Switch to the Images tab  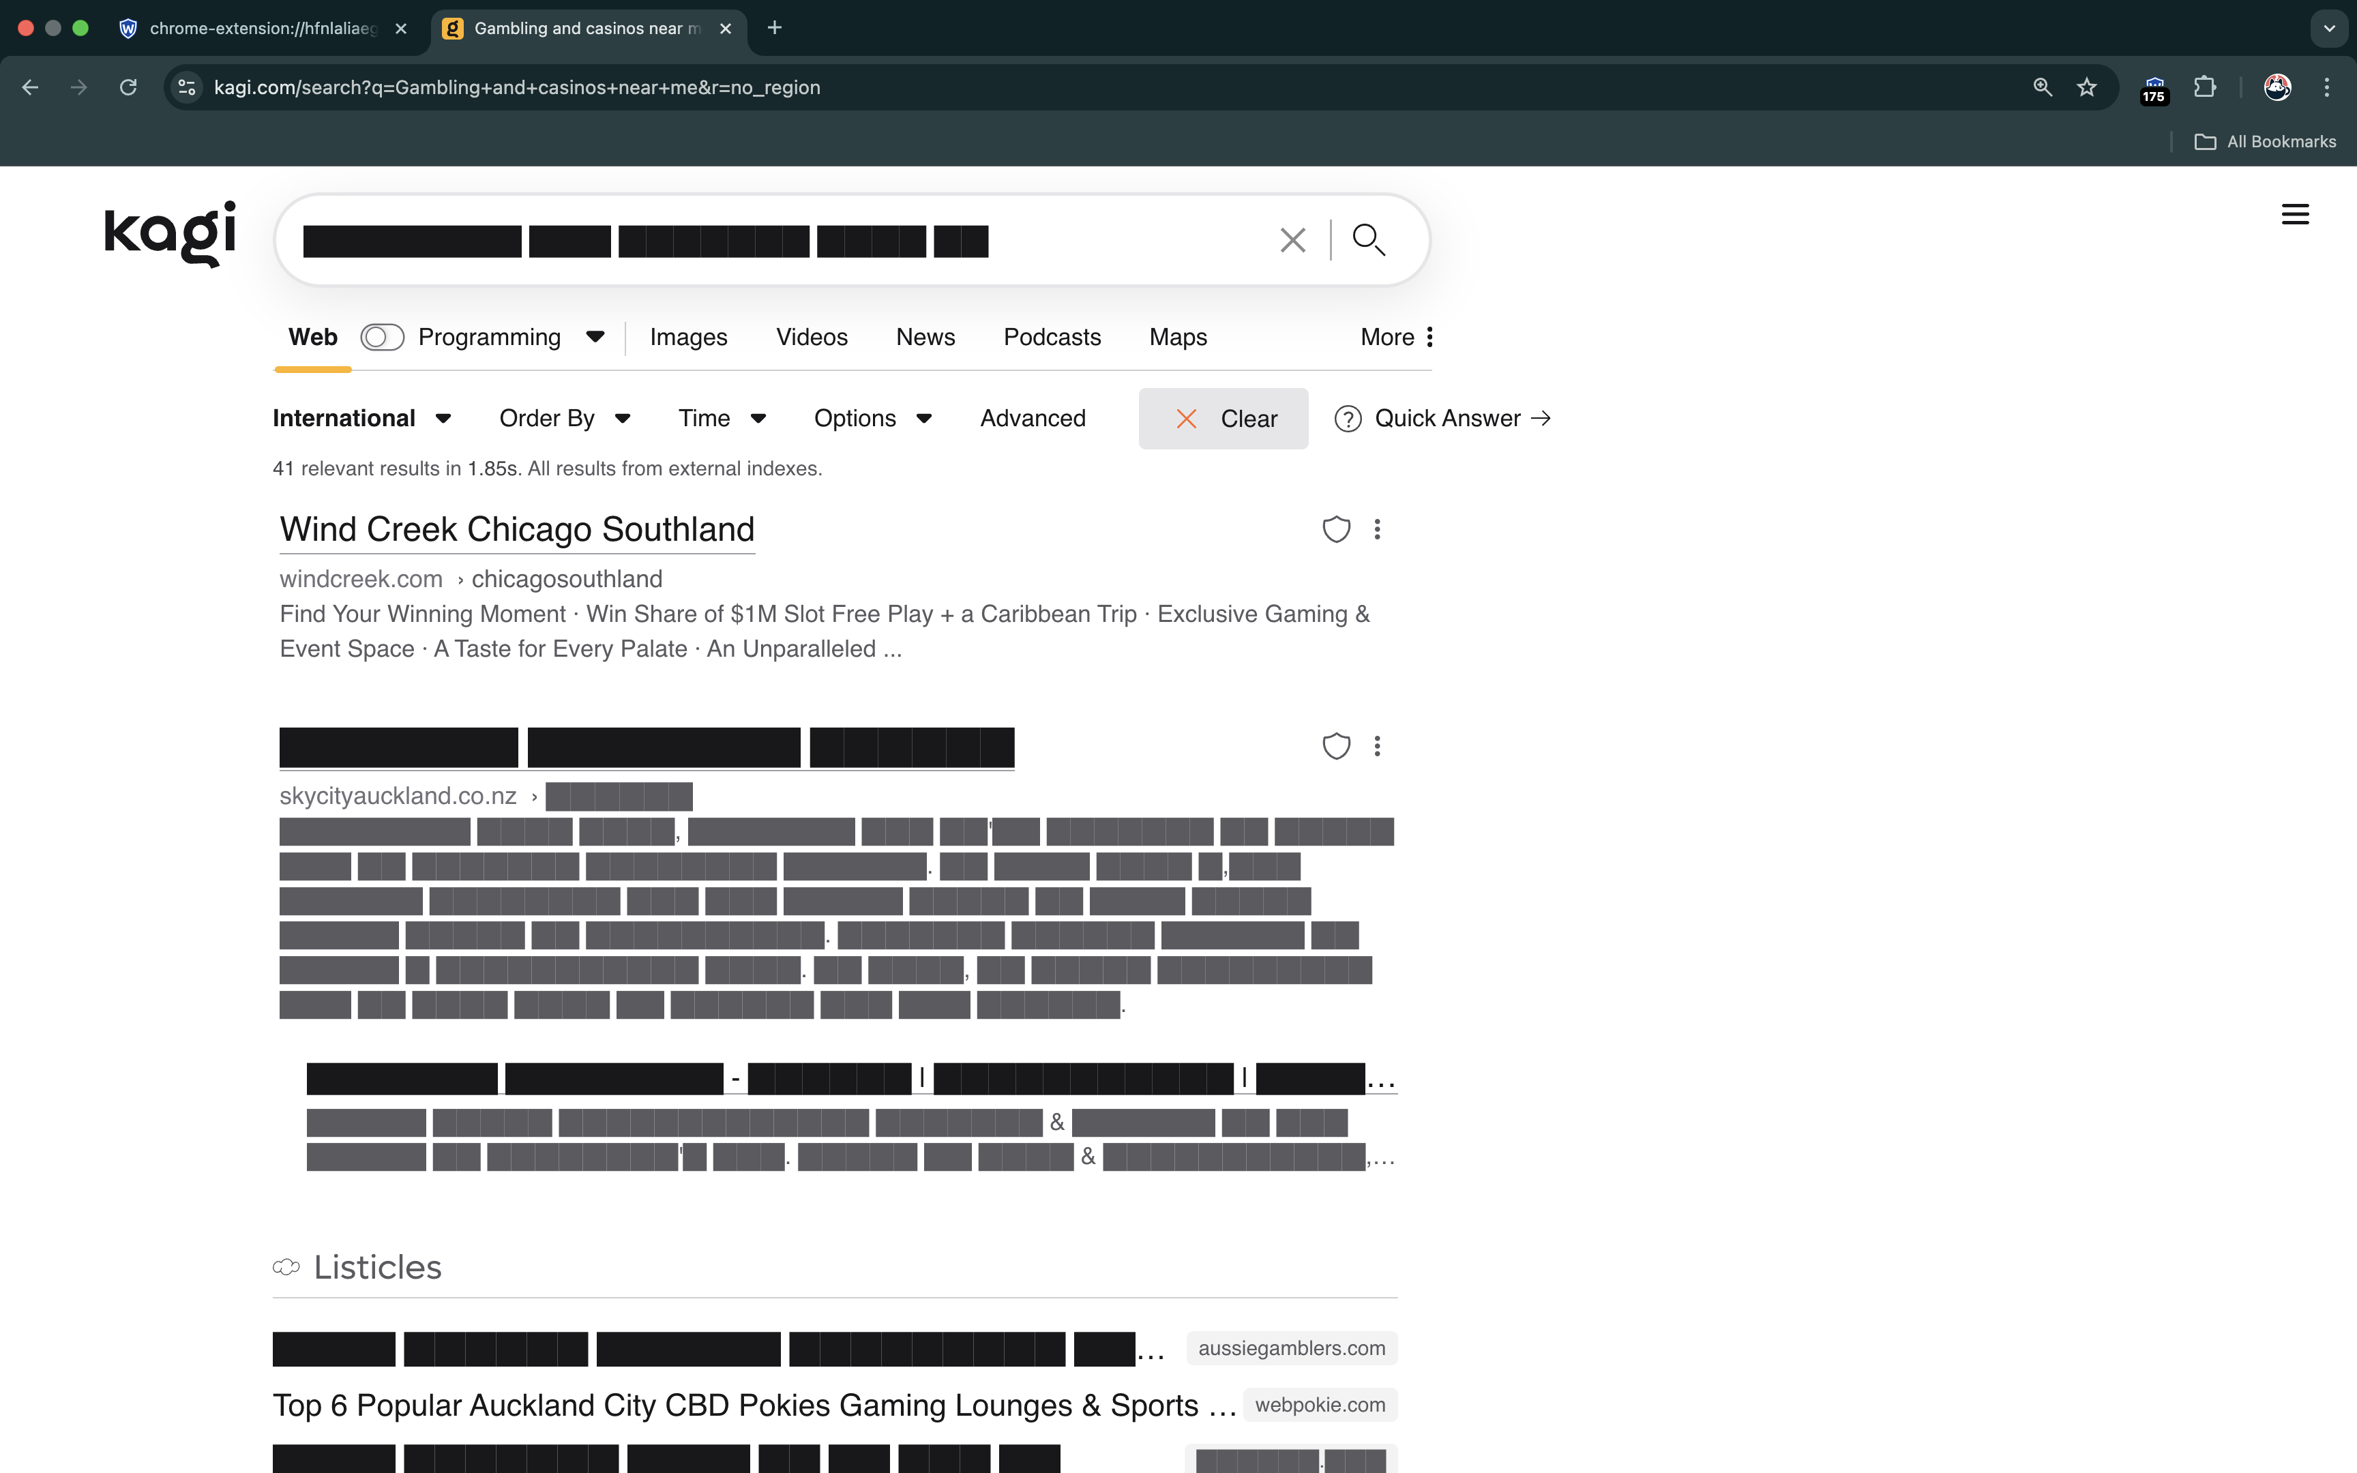pos(687,337)
